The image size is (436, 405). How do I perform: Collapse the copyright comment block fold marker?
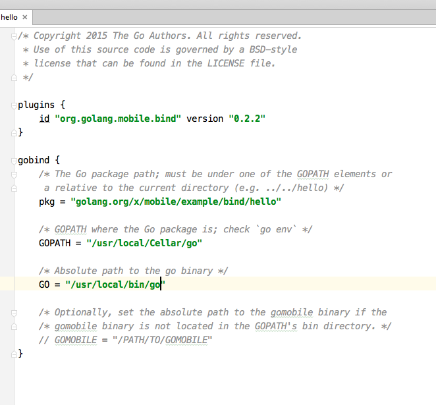coord(14,36)
